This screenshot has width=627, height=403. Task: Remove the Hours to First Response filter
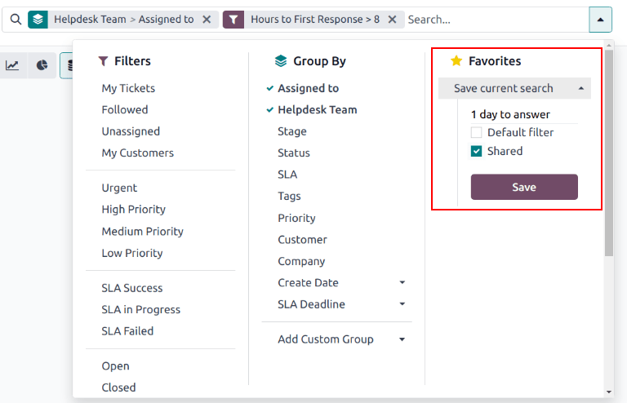point(393,20)
